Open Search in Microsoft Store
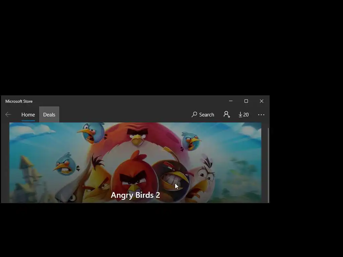The height and width of the screenshot is (257, 343). pyautogui.click(x=203, y=114)
